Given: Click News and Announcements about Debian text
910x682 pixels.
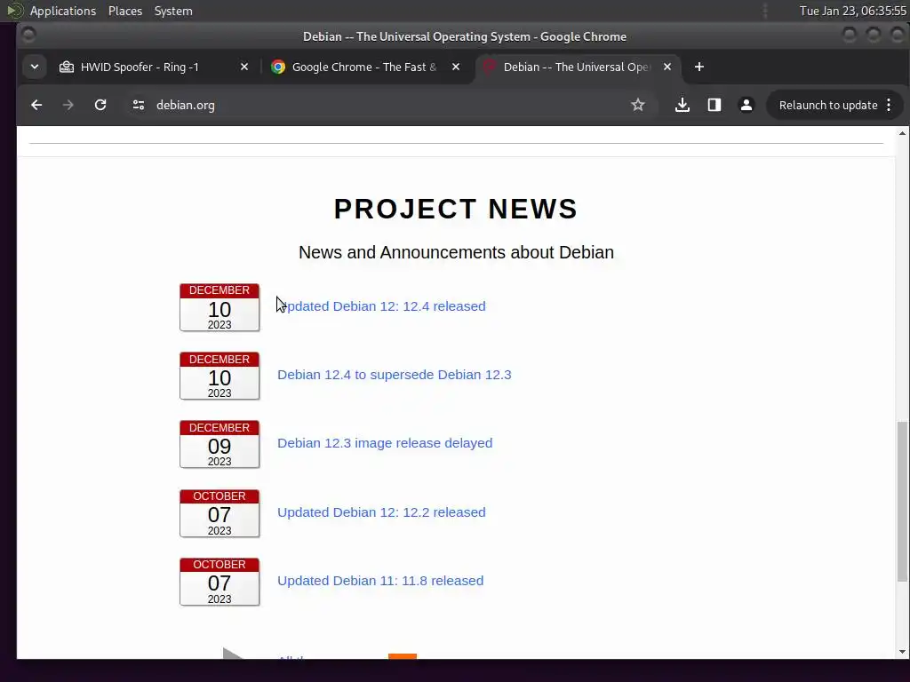Looking at the screenshot, I should click(x=456, y=252).
